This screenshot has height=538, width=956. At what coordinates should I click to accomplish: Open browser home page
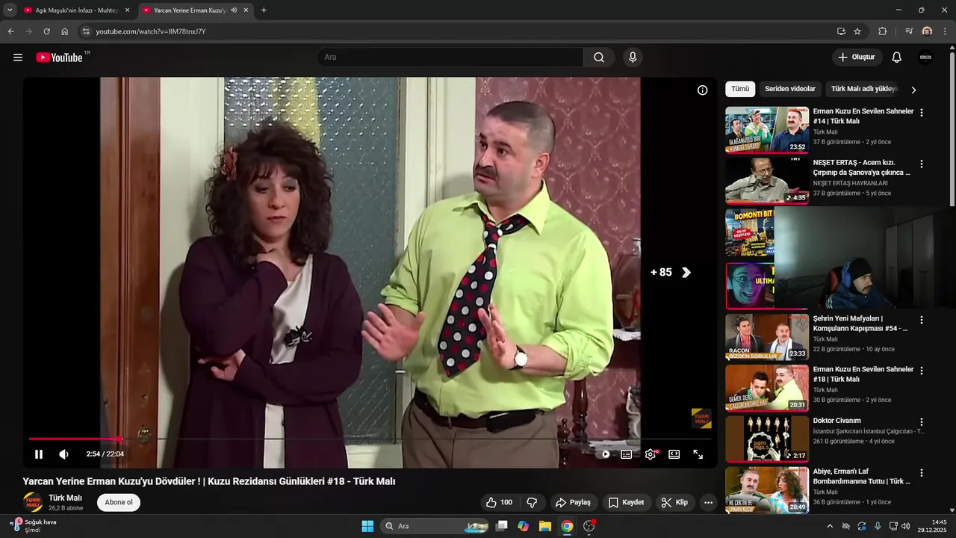point(65,31)
